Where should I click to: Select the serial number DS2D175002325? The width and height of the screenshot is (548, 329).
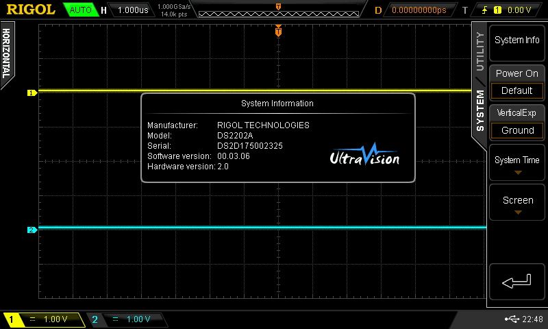click(250, 146)
